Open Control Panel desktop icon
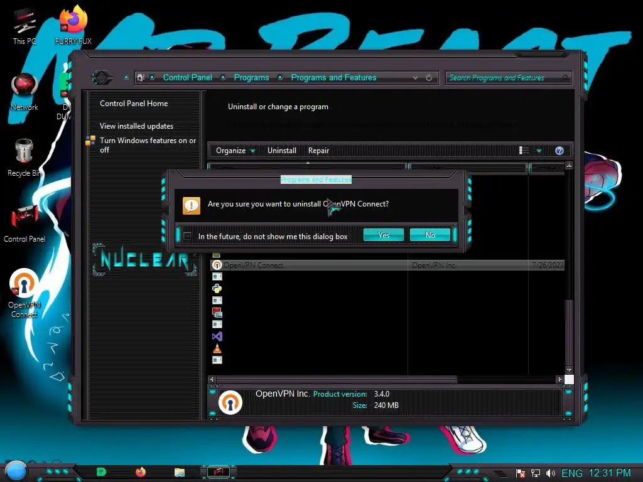Viewport: 643px width, 482px height. (24, 223)
